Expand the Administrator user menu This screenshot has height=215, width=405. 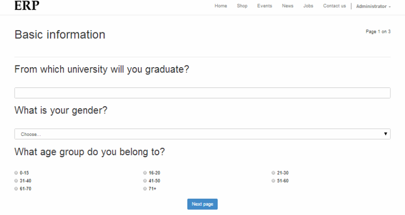point(373,6)
